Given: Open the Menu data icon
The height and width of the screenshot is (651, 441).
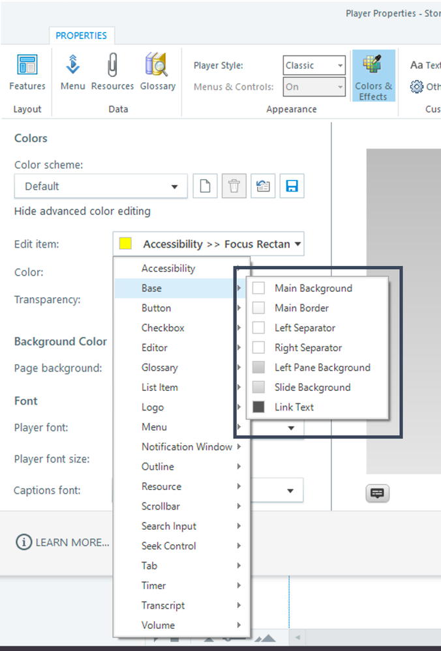Looking at the screenshot, I should tap(72, 72).
